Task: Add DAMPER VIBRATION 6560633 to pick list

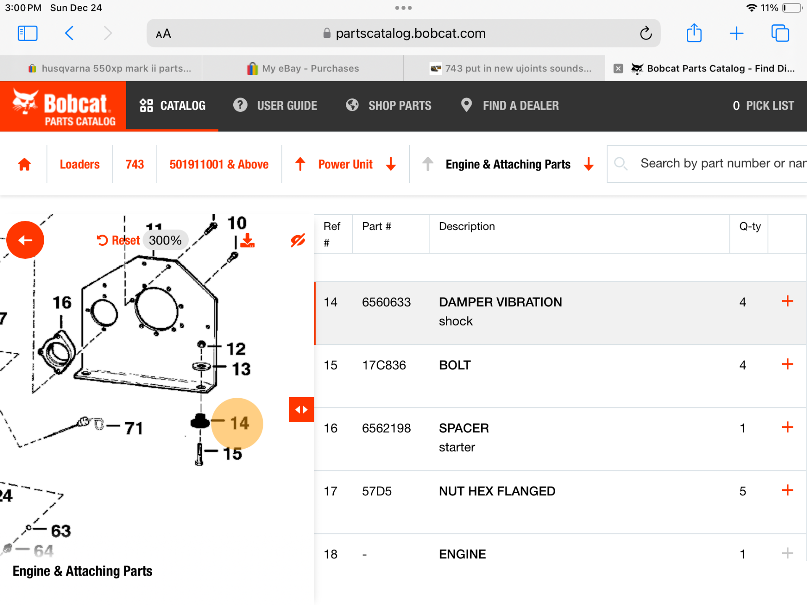Action: tap(787, 301)
